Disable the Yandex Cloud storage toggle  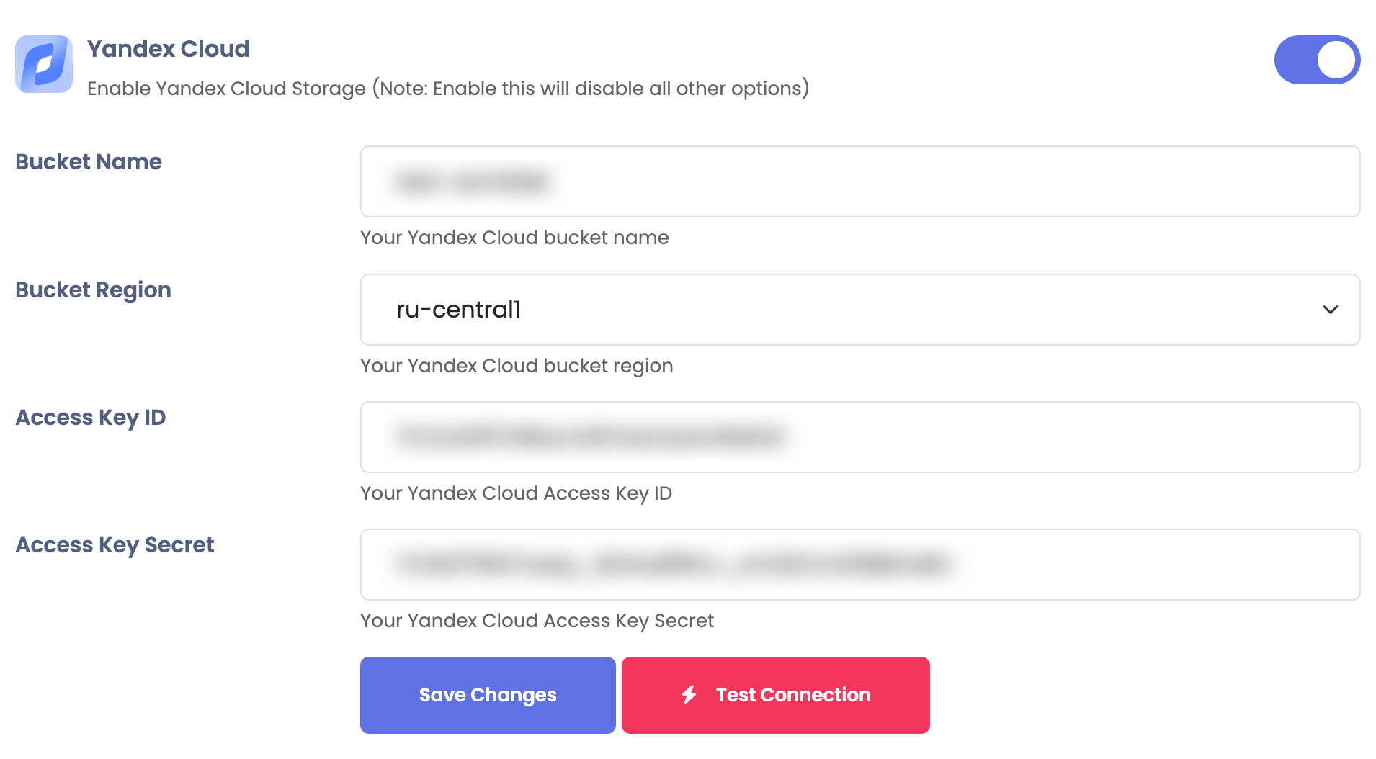(x=1316, y=60)
